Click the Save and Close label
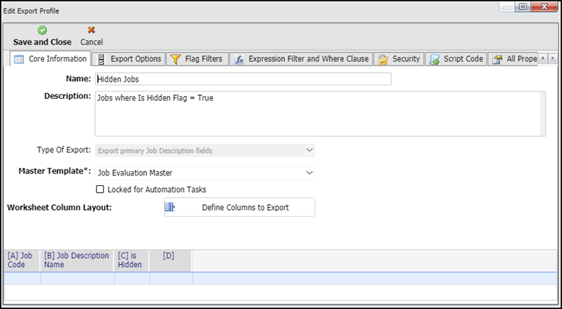Screen dimensions: 562x309 [x=42, y=42]
